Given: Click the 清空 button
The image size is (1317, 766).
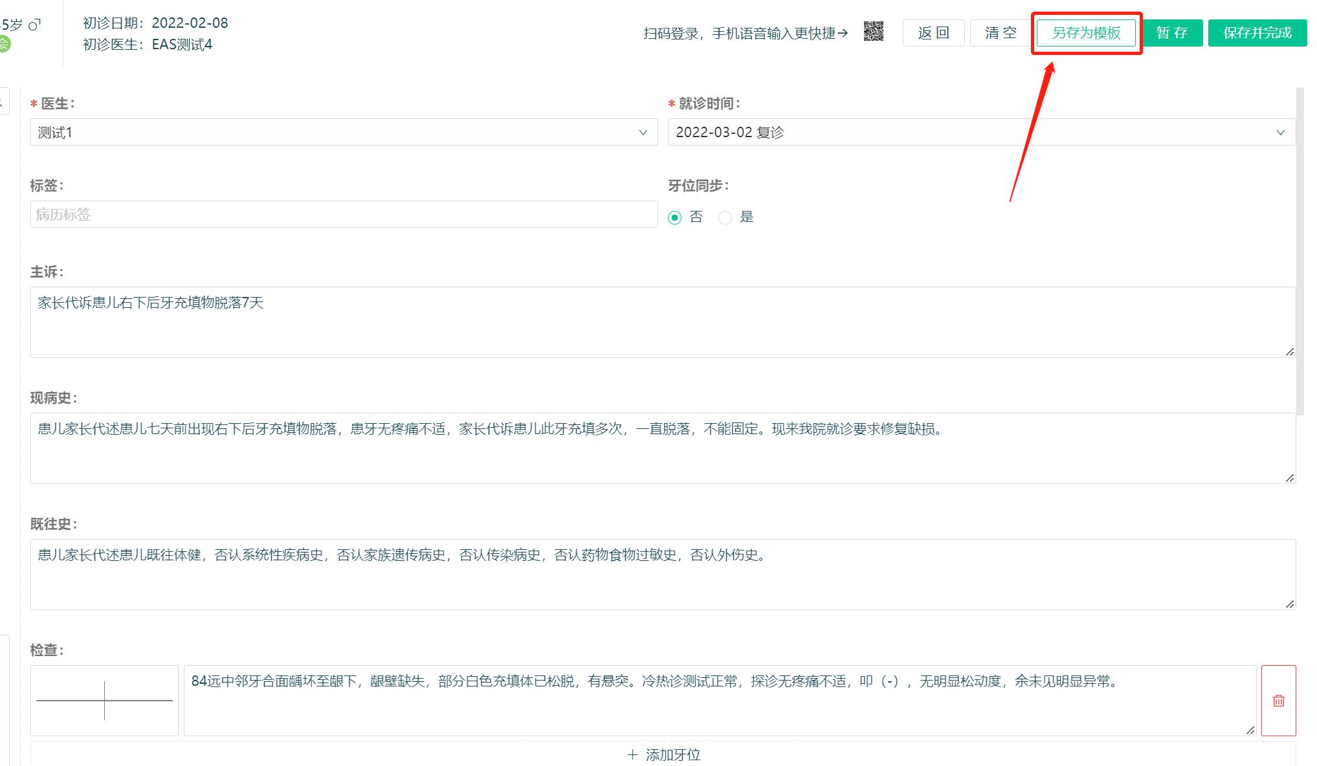Looking at the screenshot, I should [x=1001, y=33].
